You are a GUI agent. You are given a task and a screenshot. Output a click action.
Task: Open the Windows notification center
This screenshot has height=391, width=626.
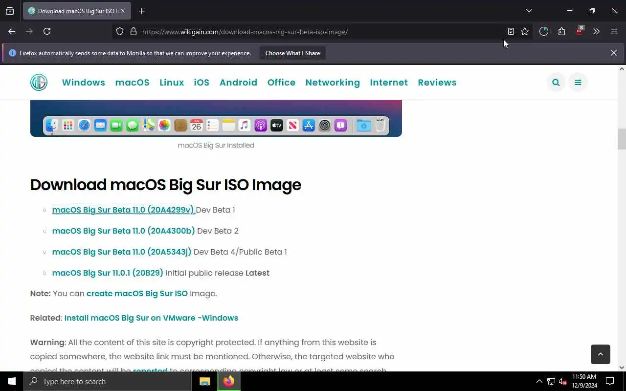pyautogui.click(x=610, y=381)
